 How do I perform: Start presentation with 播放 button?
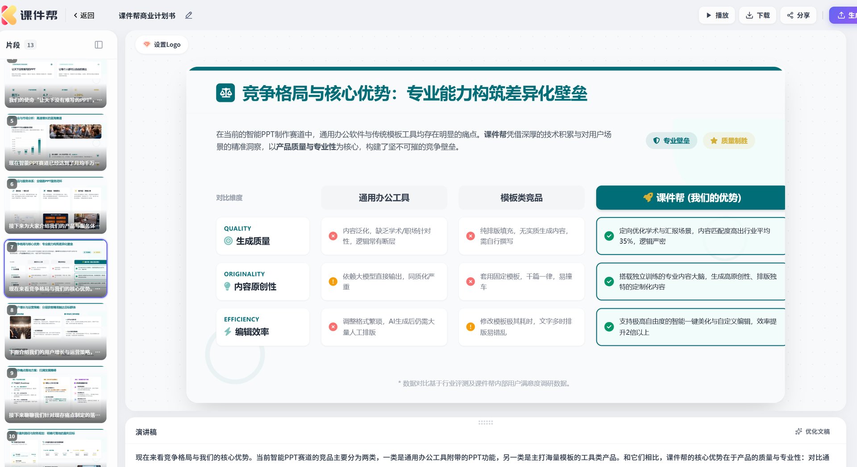coord(717,15)
